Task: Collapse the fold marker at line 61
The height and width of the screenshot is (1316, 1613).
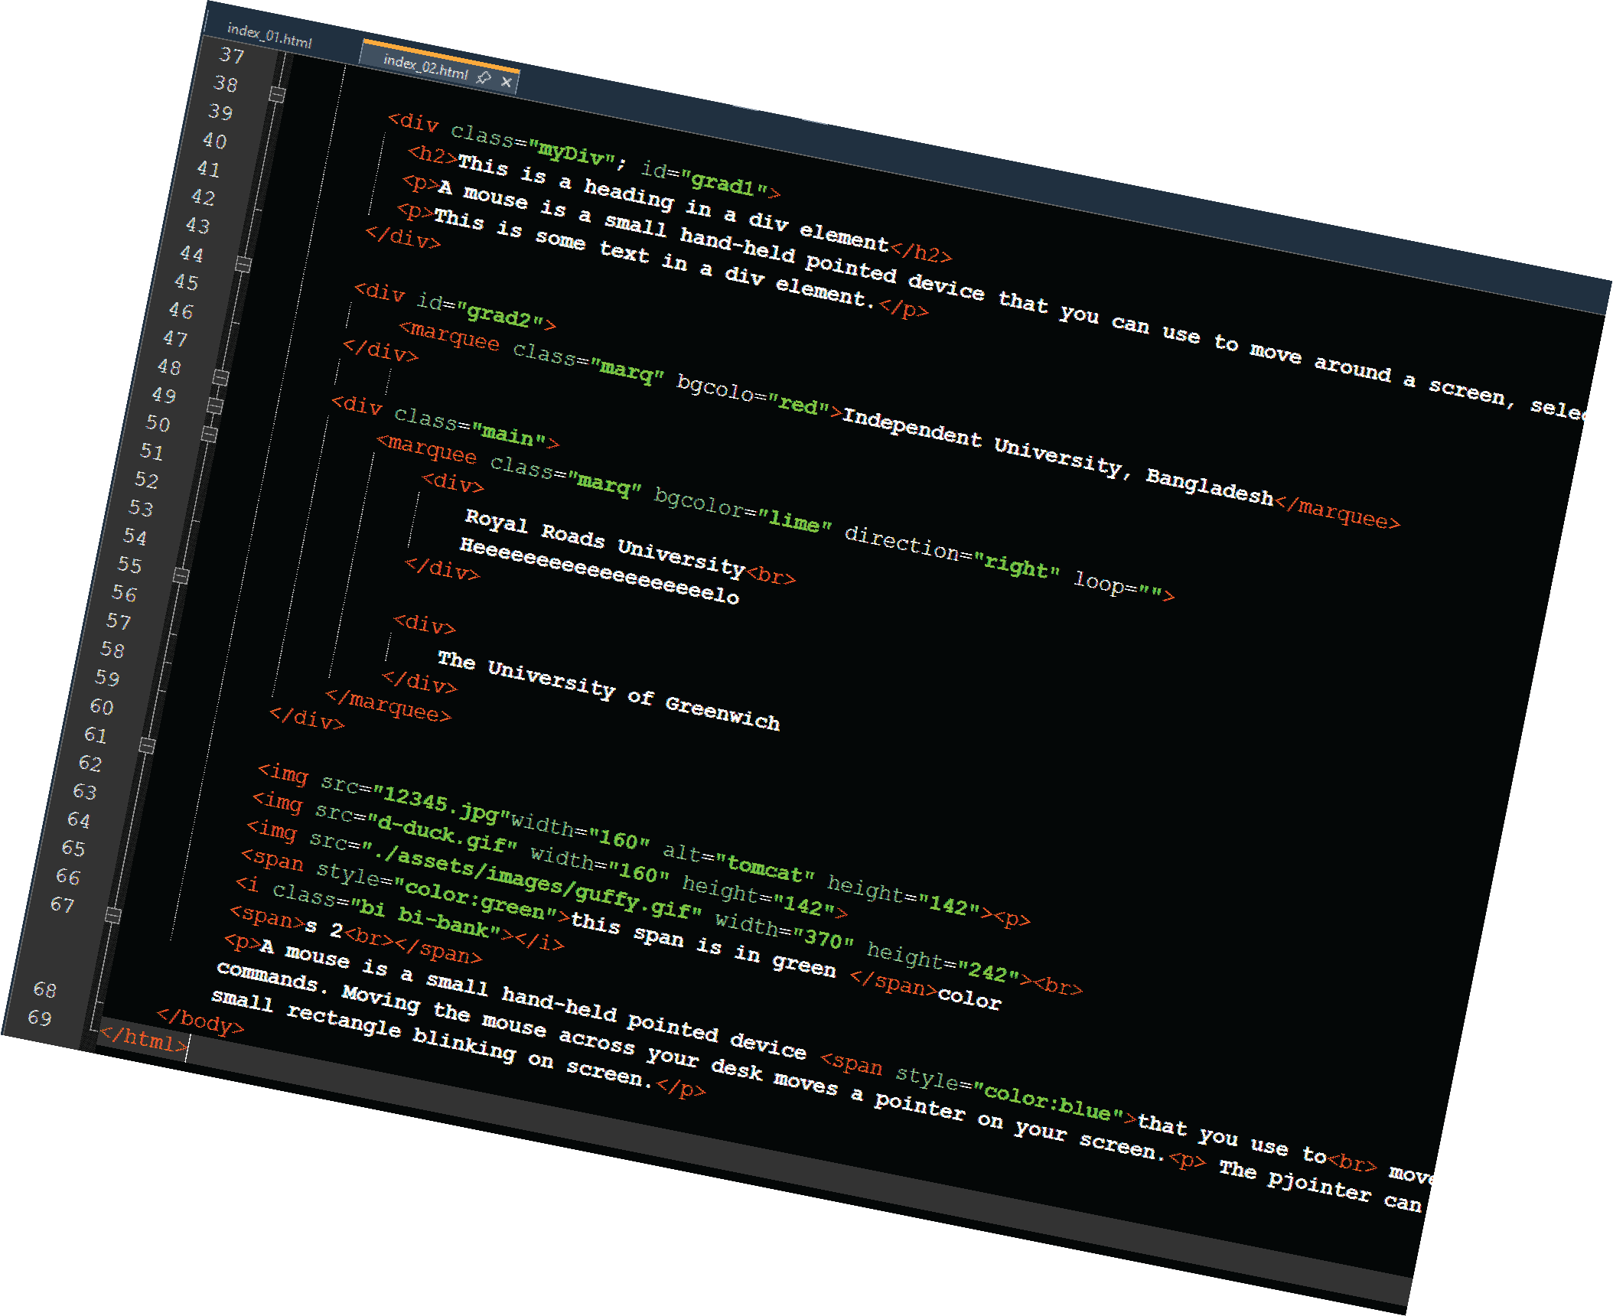Action: point(148,746)
